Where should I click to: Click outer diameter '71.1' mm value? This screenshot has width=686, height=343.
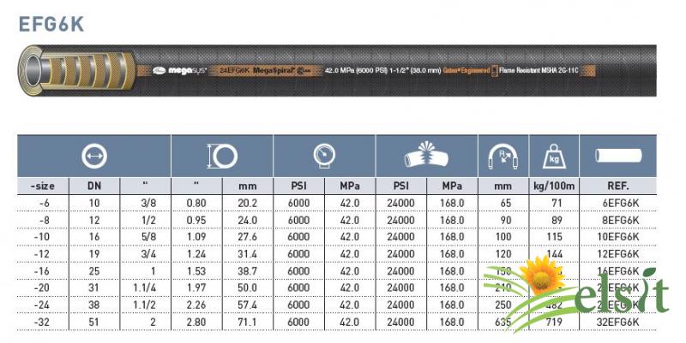(248, 322)
